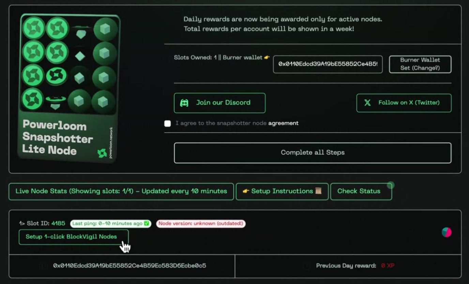Open Setup Instructions
The image size is (469, 284).
282,191
